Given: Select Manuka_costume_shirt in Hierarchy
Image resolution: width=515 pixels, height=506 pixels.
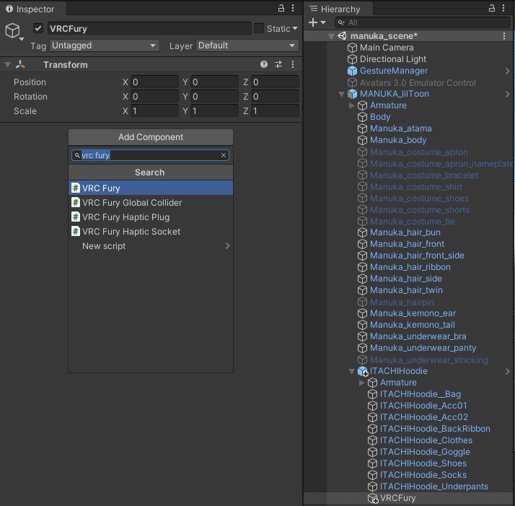Looking at the screenshot, I should [416, 187].
